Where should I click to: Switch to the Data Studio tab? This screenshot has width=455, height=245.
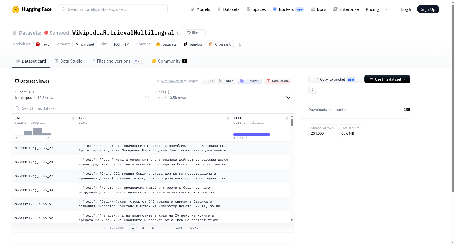[69, 61]
